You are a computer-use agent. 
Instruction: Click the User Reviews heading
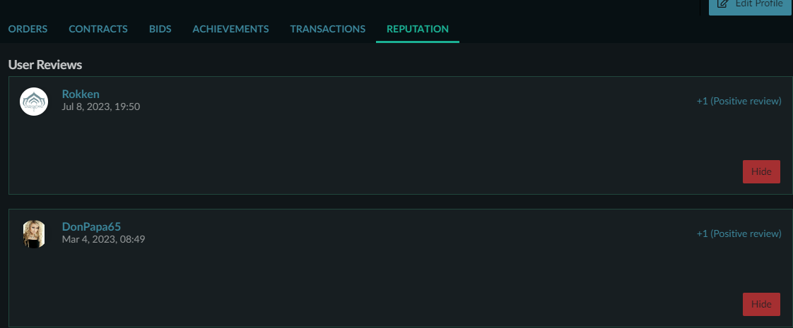[45, 65]
